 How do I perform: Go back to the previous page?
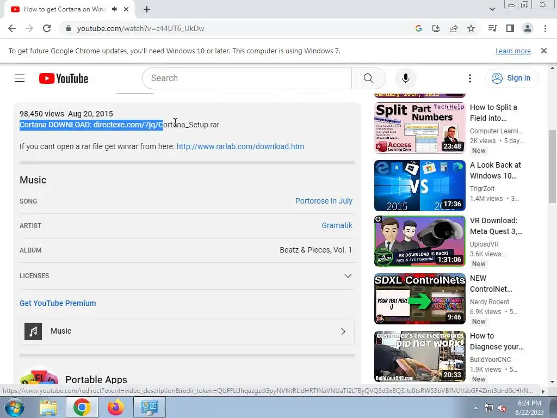[x=12, y=28]
